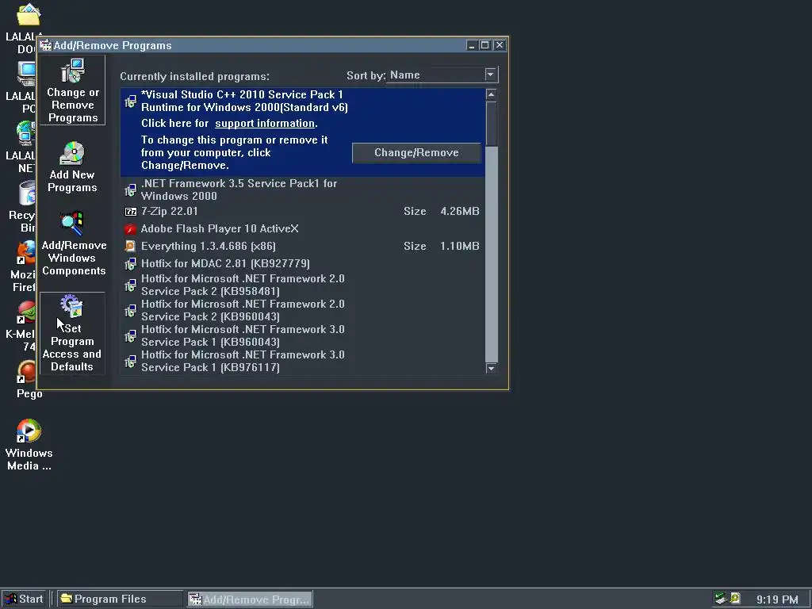Open Change or Remove Programs panel
Image resolution: width=812 pixels, height=609 pixels.
pos(72,90)
